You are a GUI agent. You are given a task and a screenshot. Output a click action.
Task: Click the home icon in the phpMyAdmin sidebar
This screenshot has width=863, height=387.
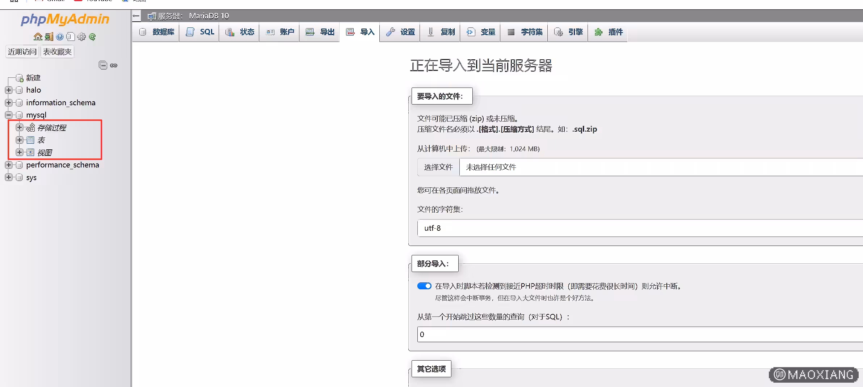38,37
